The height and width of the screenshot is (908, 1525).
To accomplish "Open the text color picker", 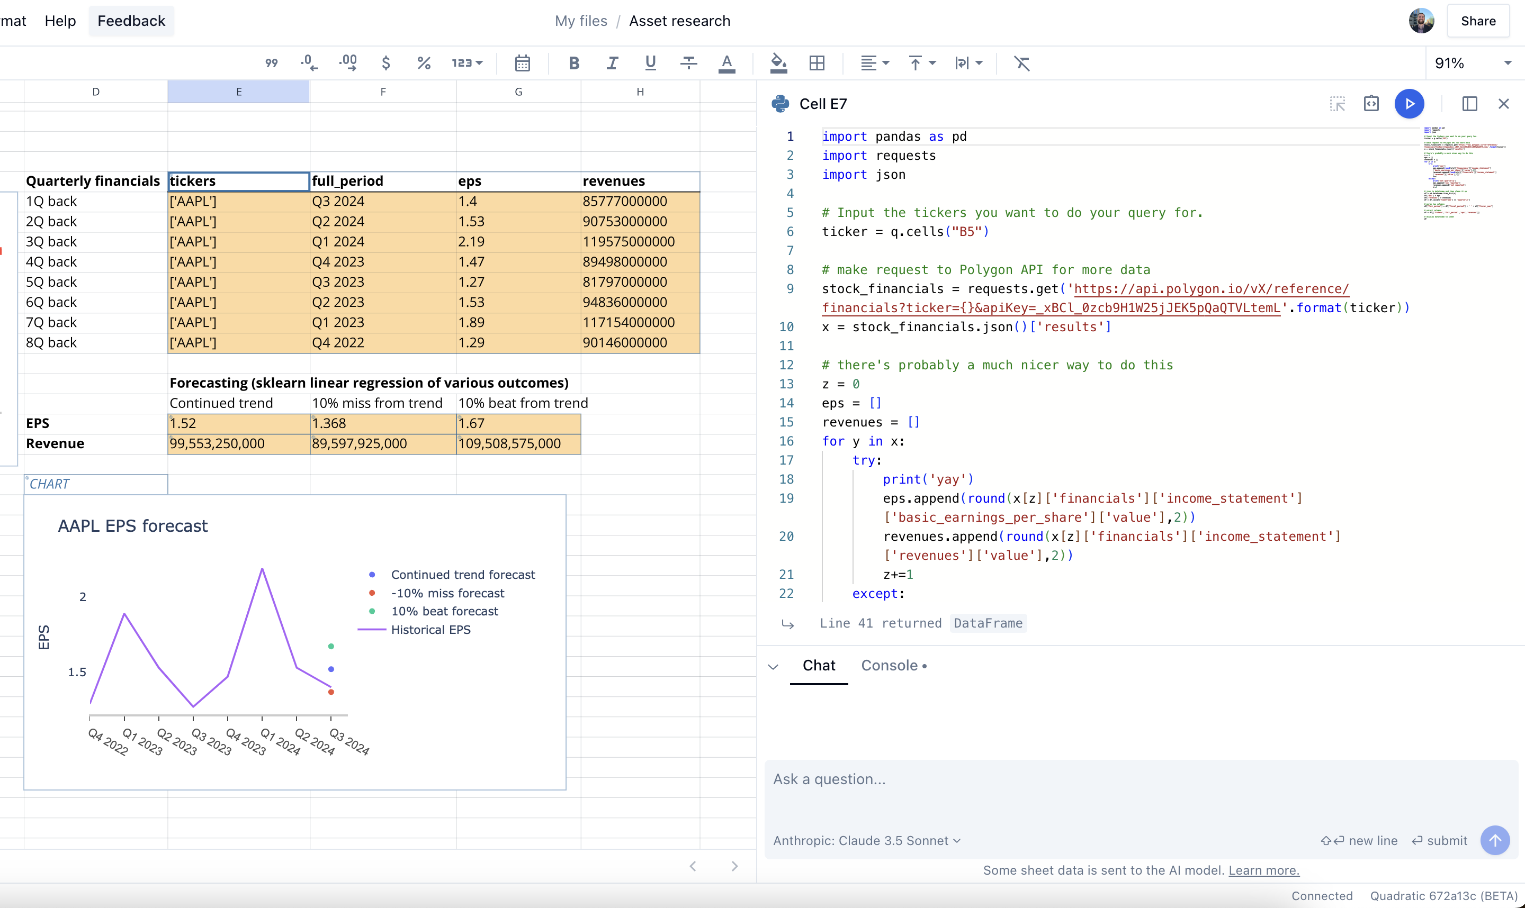I will coord(726,63).
